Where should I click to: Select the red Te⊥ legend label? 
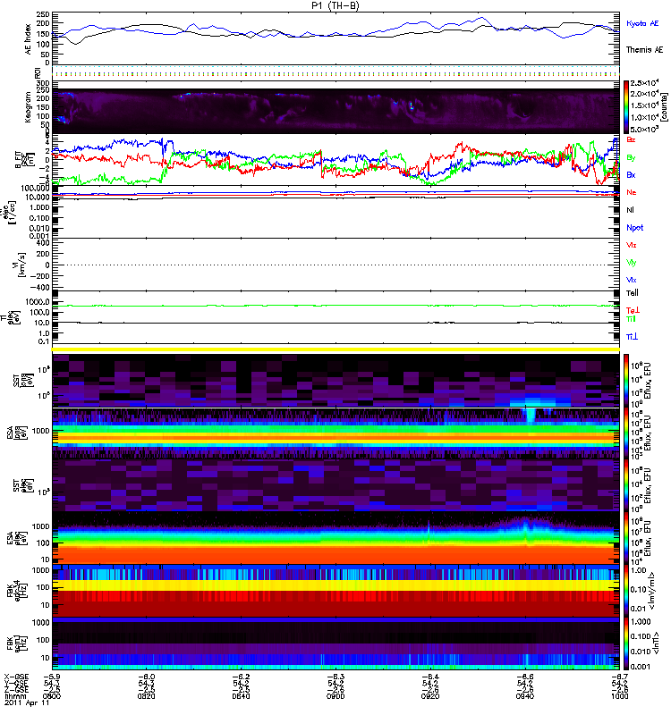tap(633, 310)
